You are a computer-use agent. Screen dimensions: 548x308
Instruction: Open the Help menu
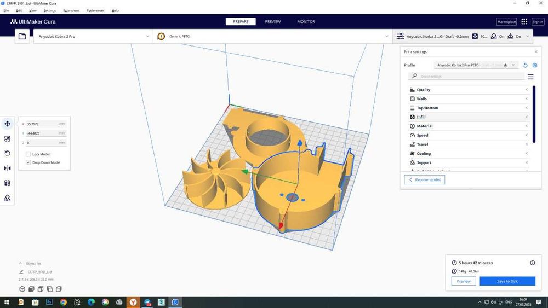[x=115, y=11]
